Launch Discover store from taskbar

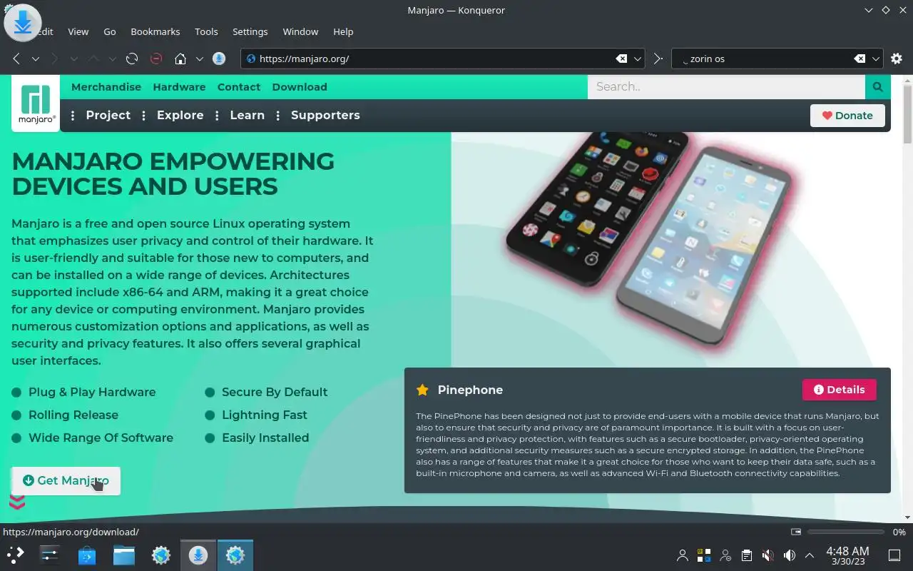tap(87, 555)
